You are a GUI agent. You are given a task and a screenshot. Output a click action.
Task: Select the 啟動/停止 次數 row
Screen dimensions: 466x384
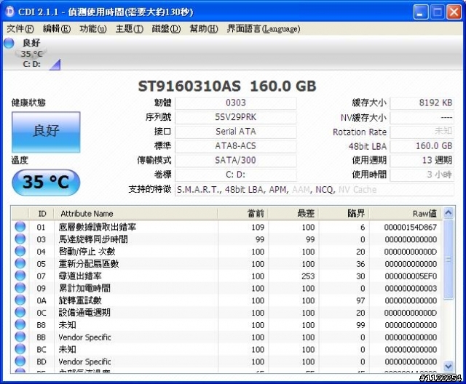[x=226, y=252]
